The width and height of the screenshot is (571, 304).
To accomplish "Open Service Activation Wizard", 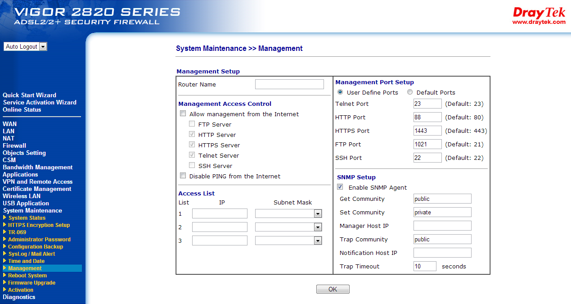I will coord(40,102).
